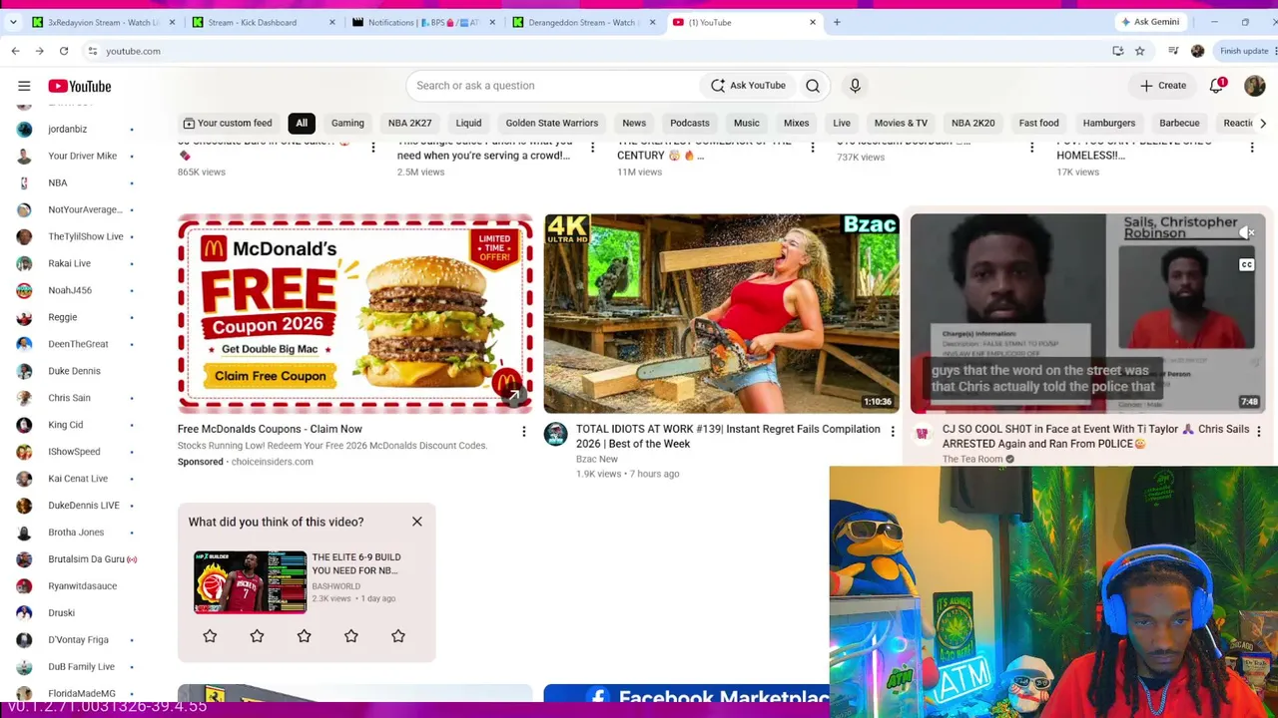Open the Bzac channel avatar
The height and width of the screenshot is (718, 1278).
(x=555, y=435)
